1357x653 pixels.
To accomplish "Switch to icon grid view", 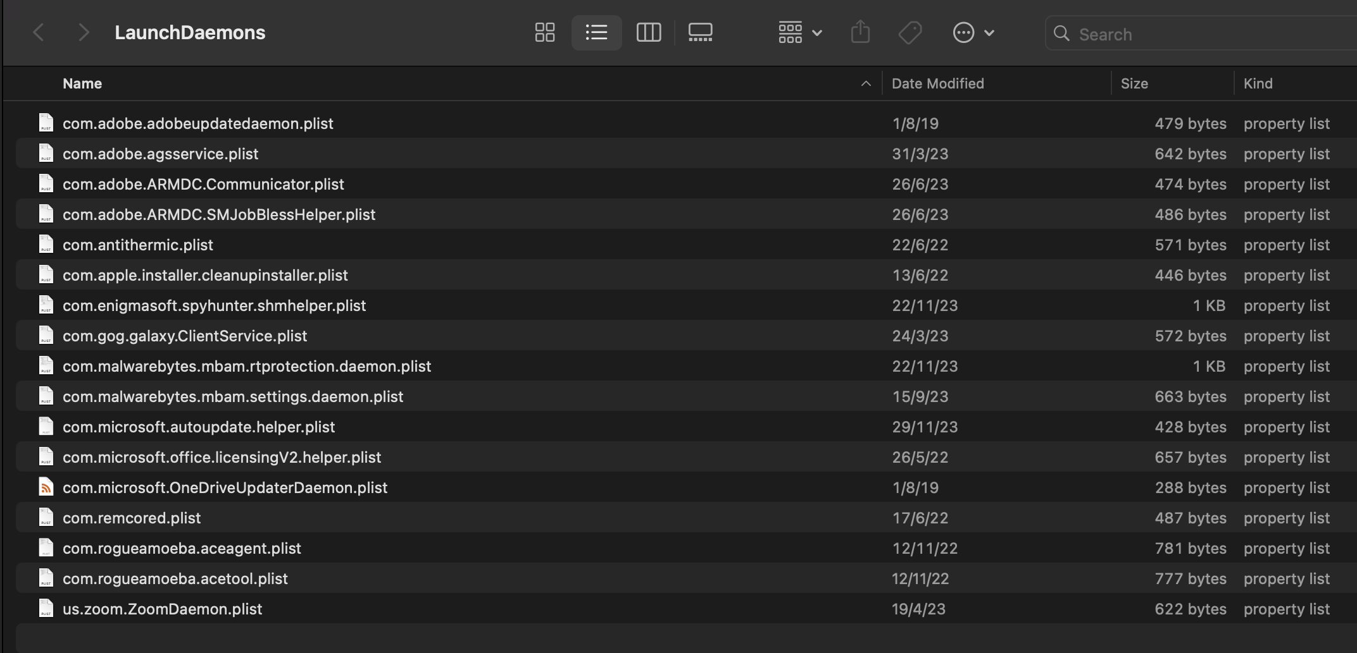I will click(544, 32).
